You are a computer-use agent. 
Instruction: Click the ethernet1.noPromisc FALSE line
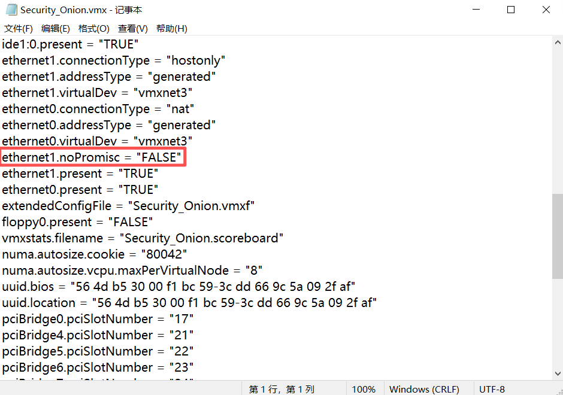point(92,157)
